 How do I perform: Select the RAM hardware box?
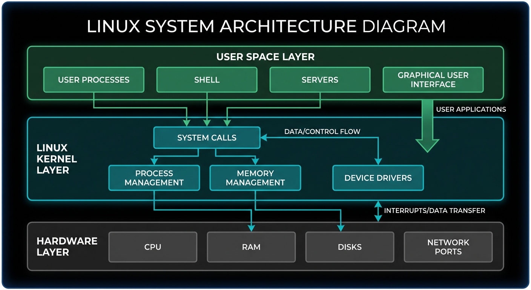[x=251, y=247]
